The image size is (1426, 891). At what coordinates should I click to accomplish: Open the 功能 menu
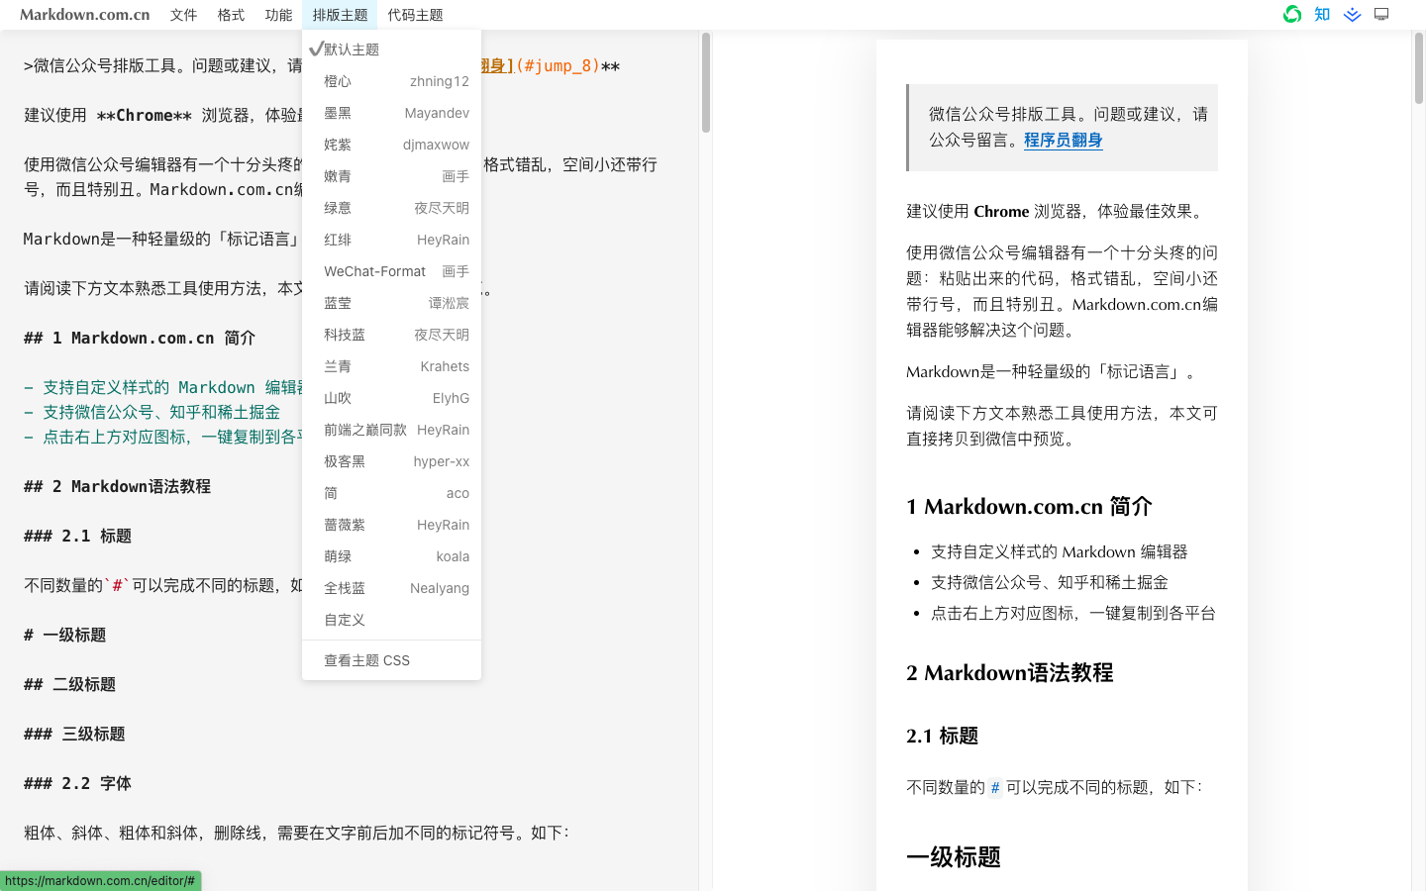pyautogui.click(x=278, y=14)
